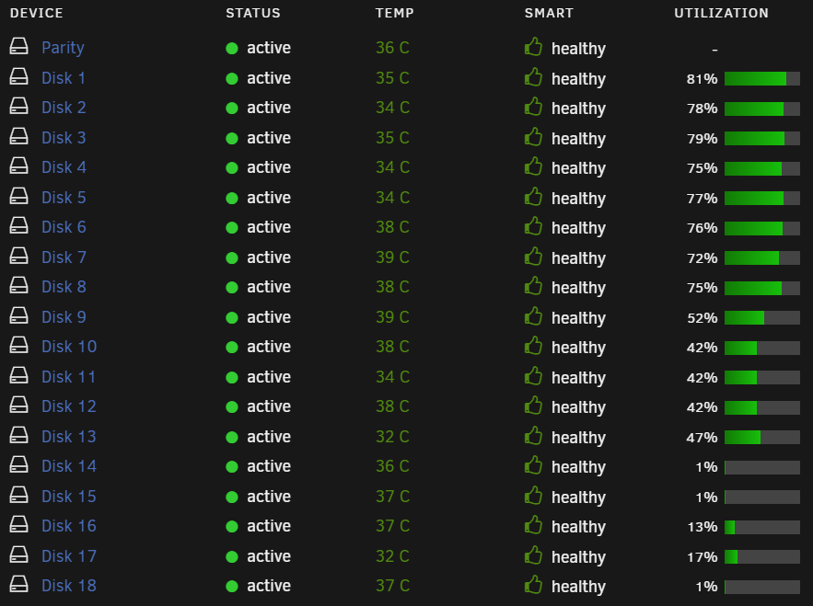This screenshot has height=606, width=813.
Task: Click the 39 C temperature of Disk 7
Action: tap(392, 257)
